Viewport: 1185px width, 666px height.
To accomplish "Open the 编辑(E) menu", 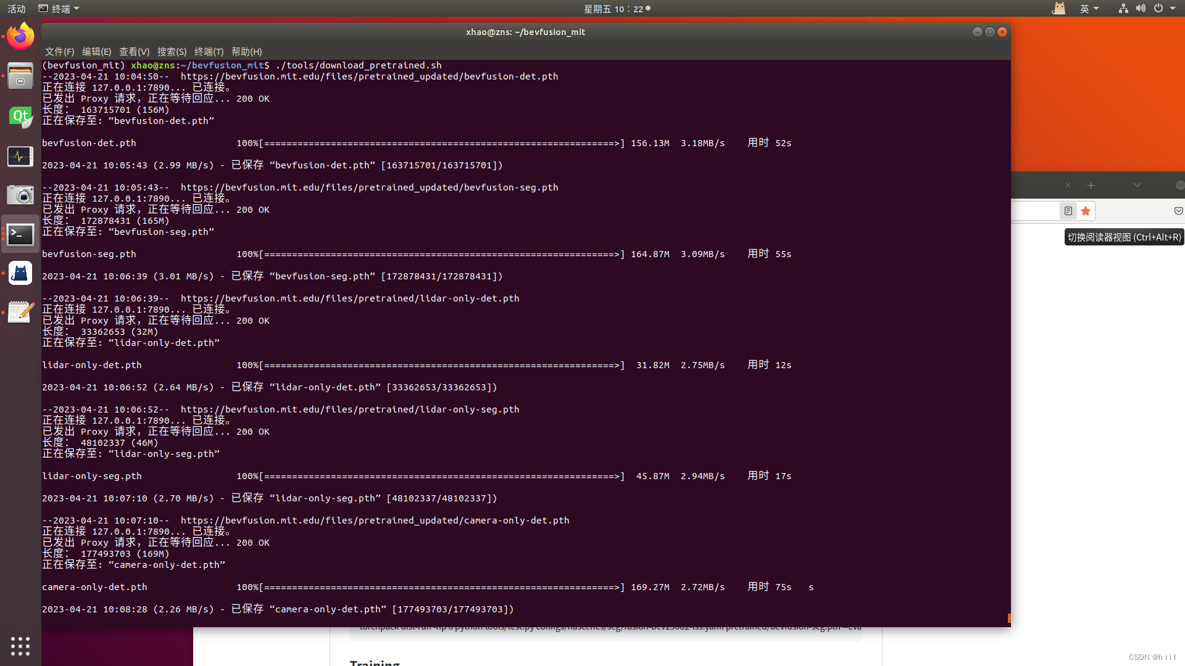I will point(96,52).
